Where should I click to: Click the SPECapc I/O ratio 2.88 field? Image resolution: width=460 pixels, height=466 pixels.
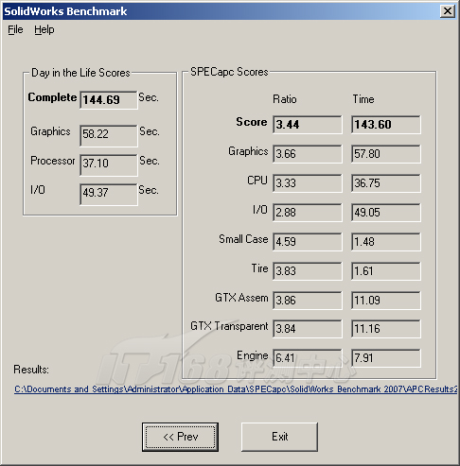pyautogui.click(x=308, y=213)
